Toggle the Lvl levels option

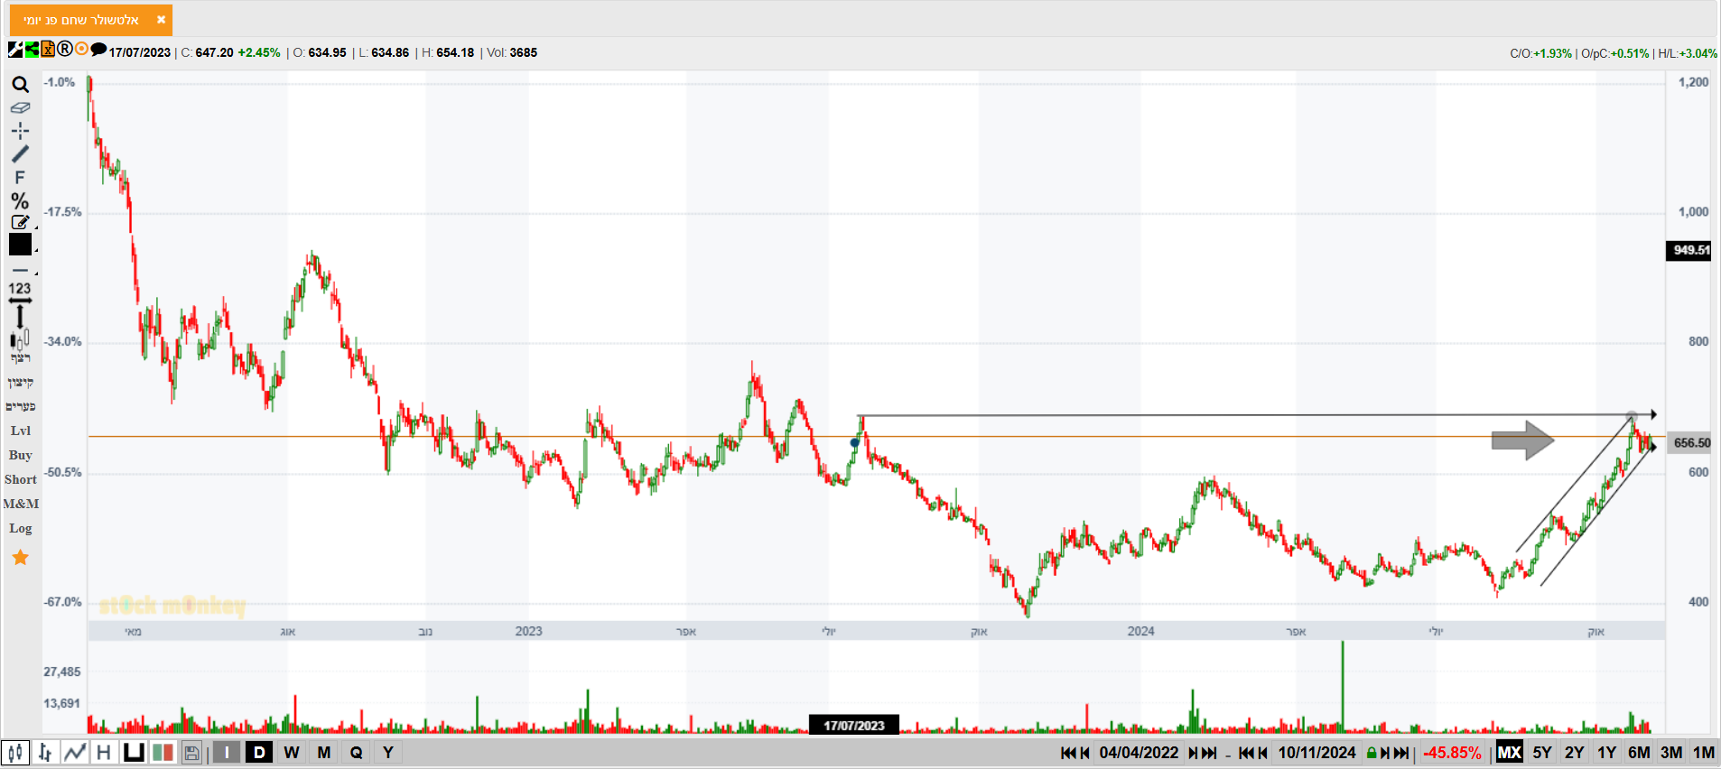pyautogui.click(x=21, y=431)
